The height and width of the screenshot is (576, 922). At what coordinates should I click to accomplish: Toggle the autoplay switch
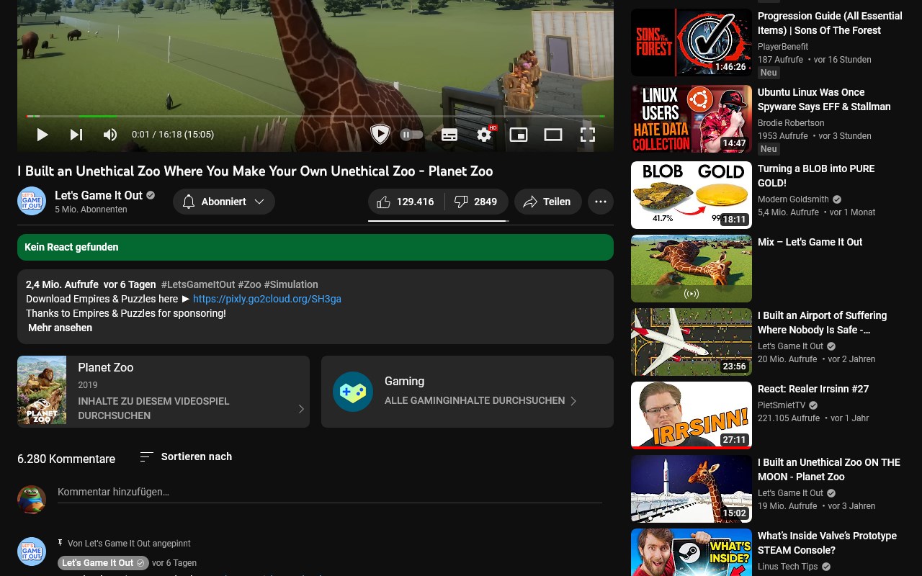point(411,135)
